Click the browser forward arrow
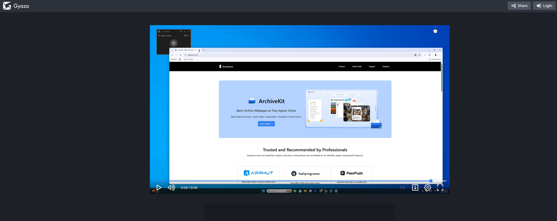The image size is (557, 221). tap(176, 55)
